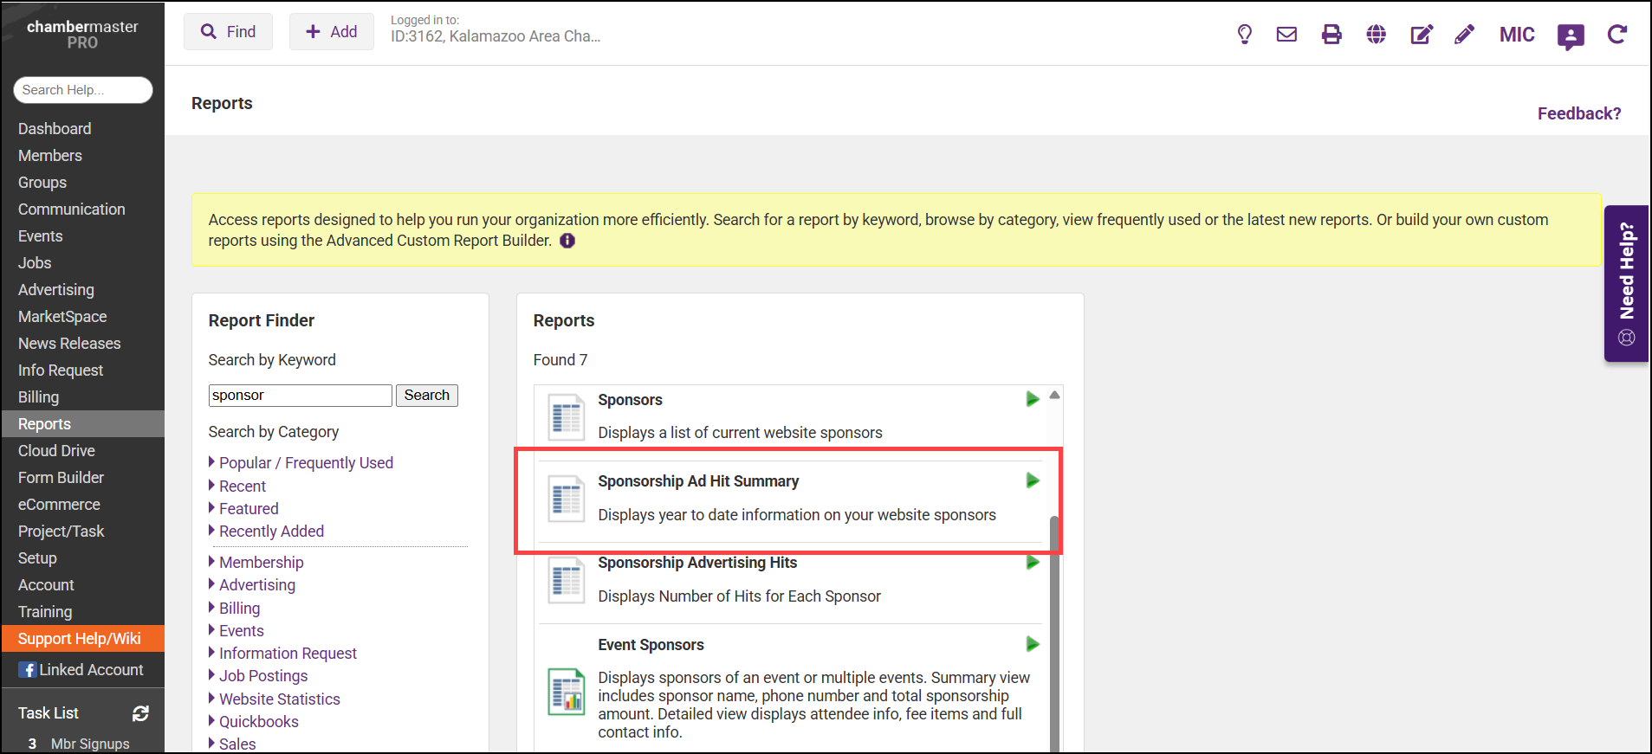Click the lightbulb icon in top toolbar
This screenshot has height=754, width=1652.
coord(1244,35)
